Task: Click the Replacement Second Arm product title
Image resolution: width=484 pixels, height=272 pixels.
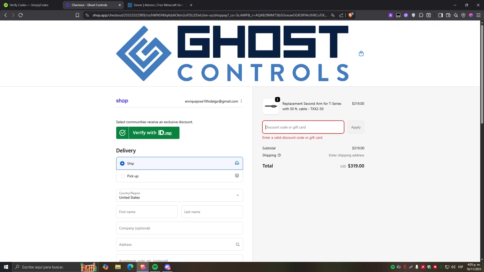Action: (x=312, y=106)
